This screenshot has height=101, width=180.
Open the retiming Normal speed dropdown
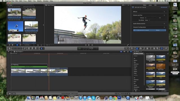click(x=29, y=67)
